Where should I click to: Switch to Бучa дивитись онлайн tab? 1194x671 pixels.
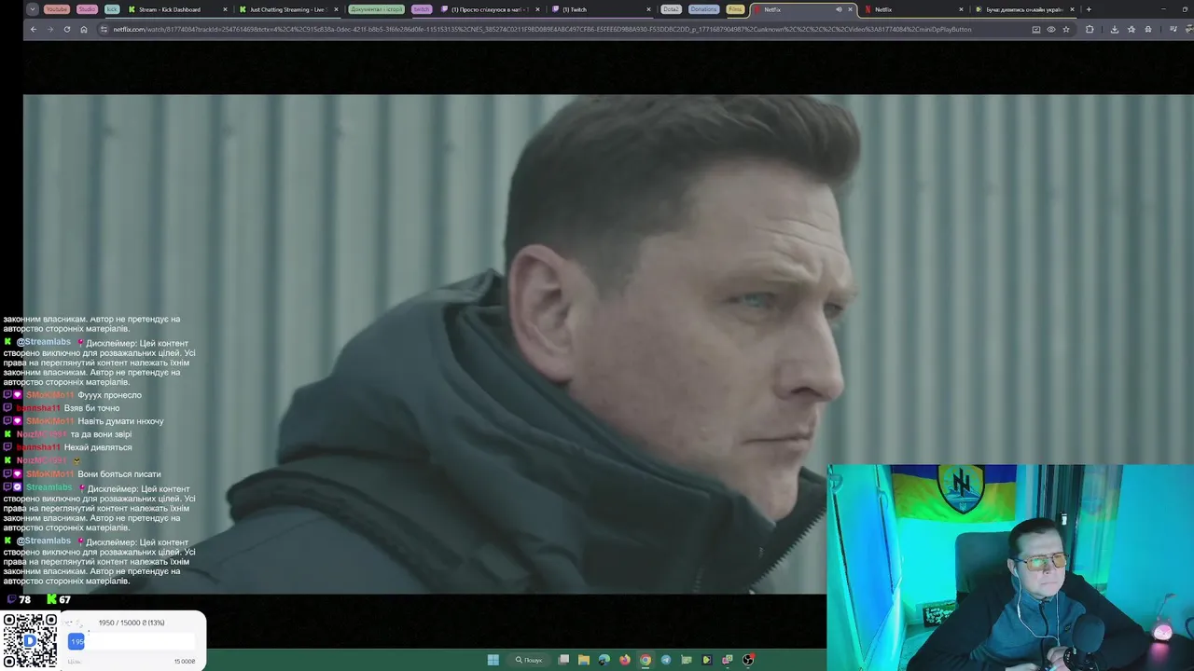pos(1023,9)
